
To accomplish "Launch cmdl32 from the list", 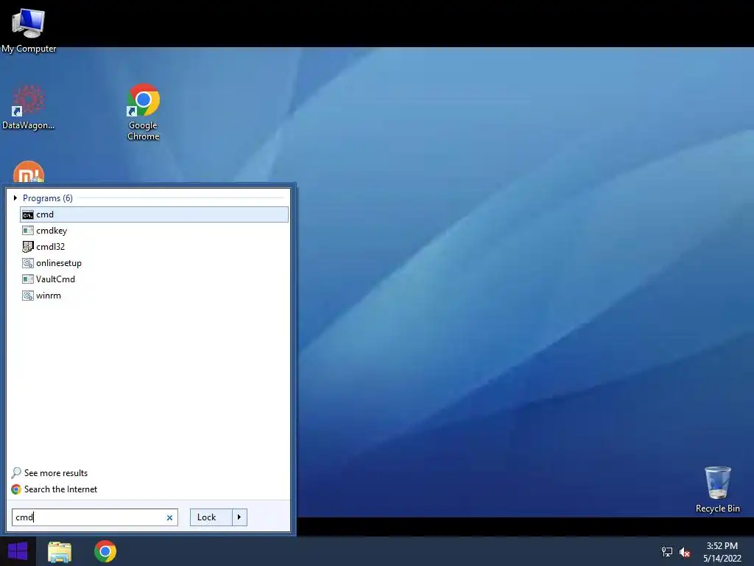I will pyautogui.click(x=50, y=247).
